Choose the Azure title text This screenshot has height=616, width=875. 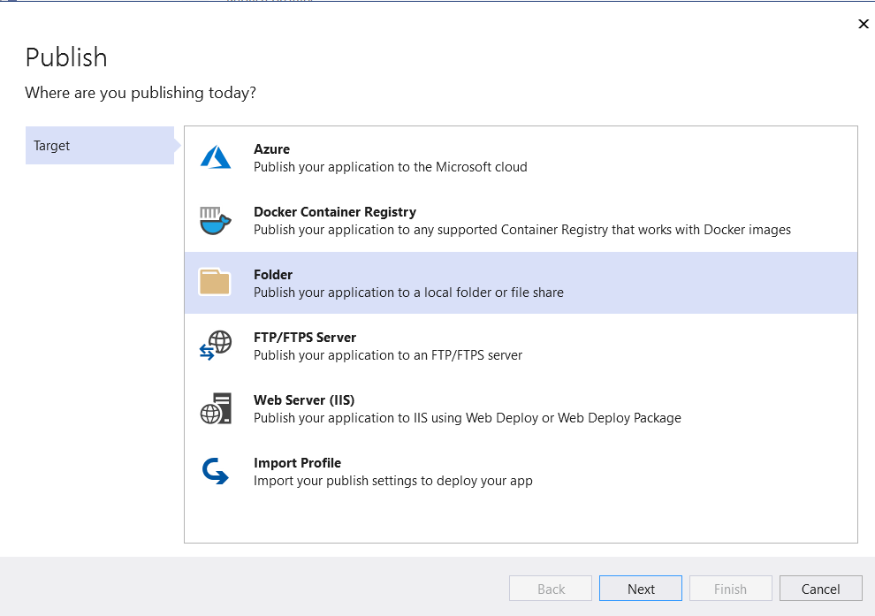[271, 149]
